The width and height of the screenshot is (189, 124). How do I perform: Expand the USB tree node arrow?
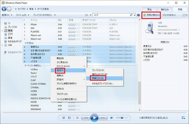(x=2, y=45)
